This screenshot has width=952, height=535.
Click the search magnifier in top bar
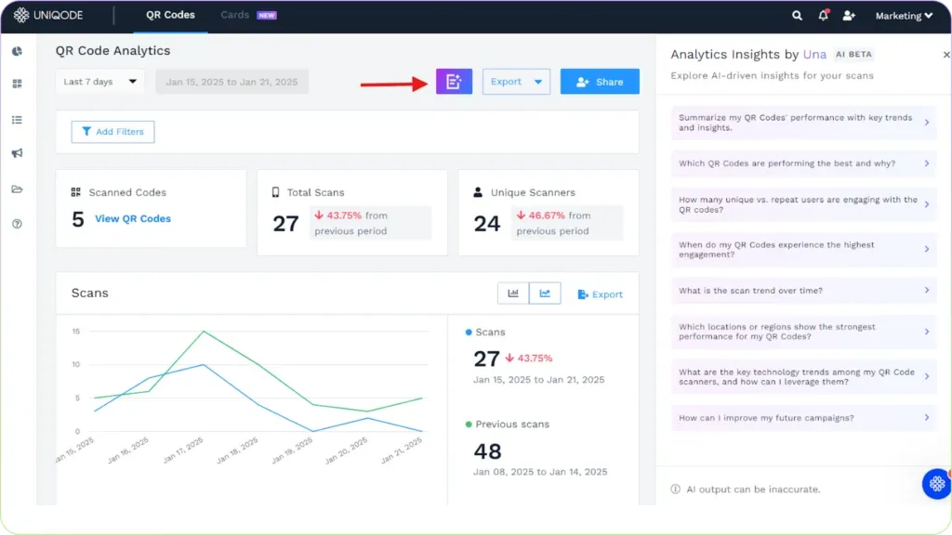[797, 16]
